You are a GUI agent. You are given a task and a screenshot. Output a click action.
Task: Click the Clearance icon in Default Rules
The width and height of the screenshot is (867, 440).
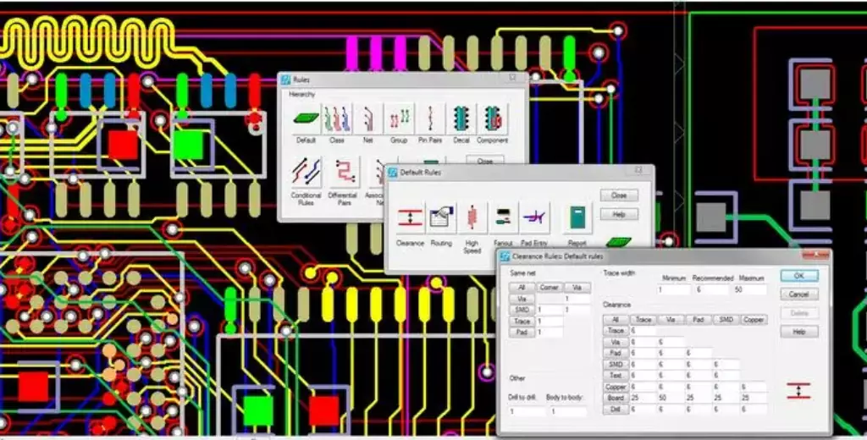point(410,218)
